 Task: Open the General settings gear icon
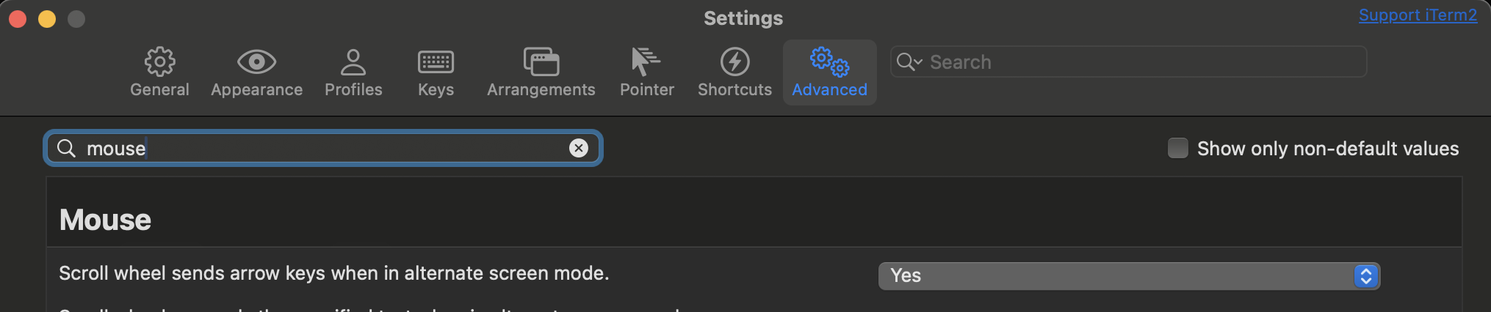click(x=159, y=62)
